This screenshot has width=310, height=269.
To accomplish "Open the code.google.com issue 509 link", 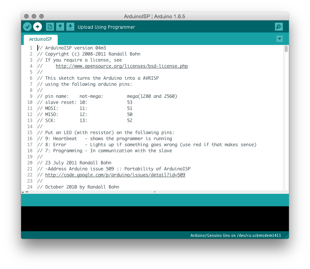I will tap(115, 175).
